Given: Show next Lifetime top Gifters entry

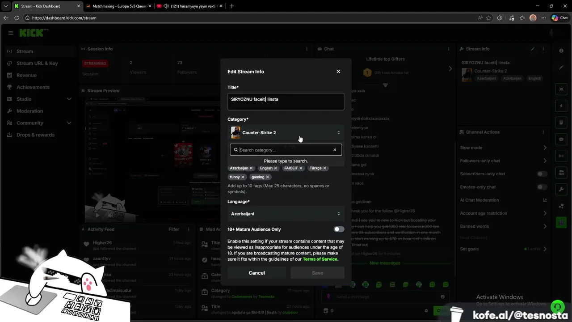Looking at the screenshot, I should 450,68.
